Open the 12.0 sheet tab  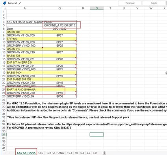tap(41, 153)
